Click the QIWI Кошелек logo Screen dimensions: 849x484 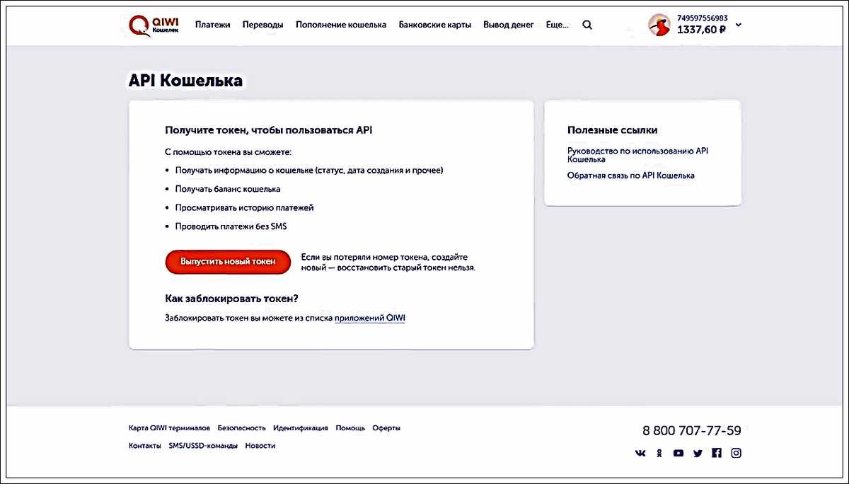coord(154,25)
